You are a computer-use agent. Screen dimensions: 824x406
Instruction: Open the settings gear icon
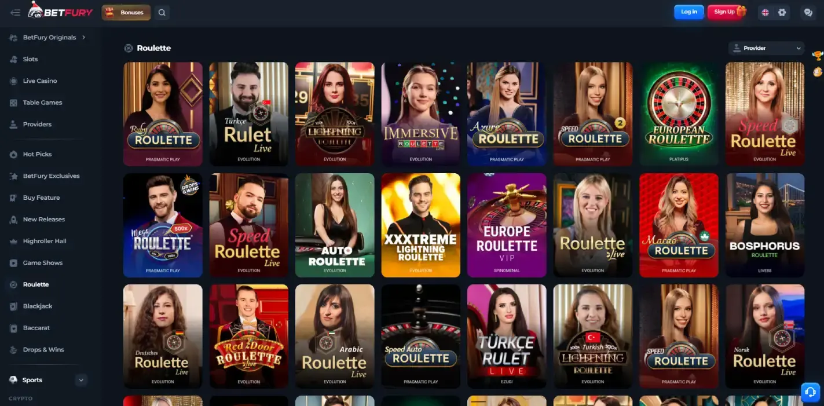(782, 12)
